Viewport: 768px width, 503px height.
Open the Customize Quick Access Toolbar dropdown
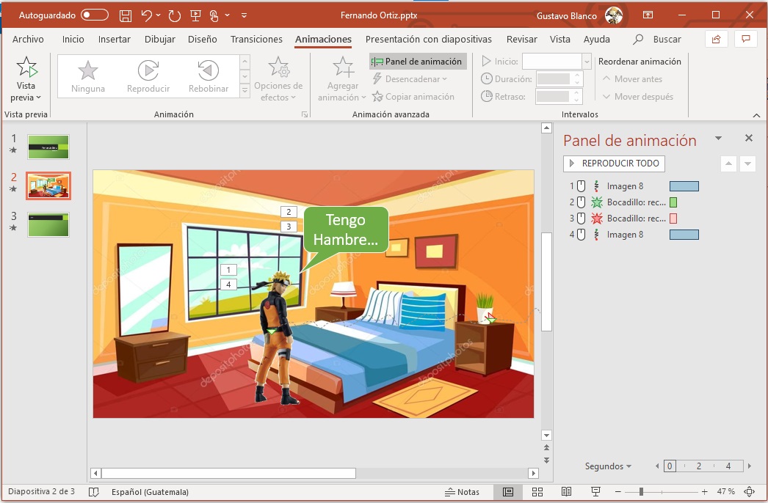click(x=244, y=15)
